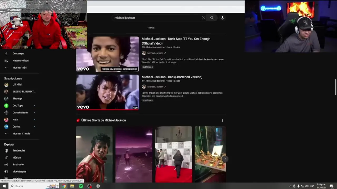Open the taskbar clock and date
Viewport: 337px width, 189px height.
pos(321,186)
